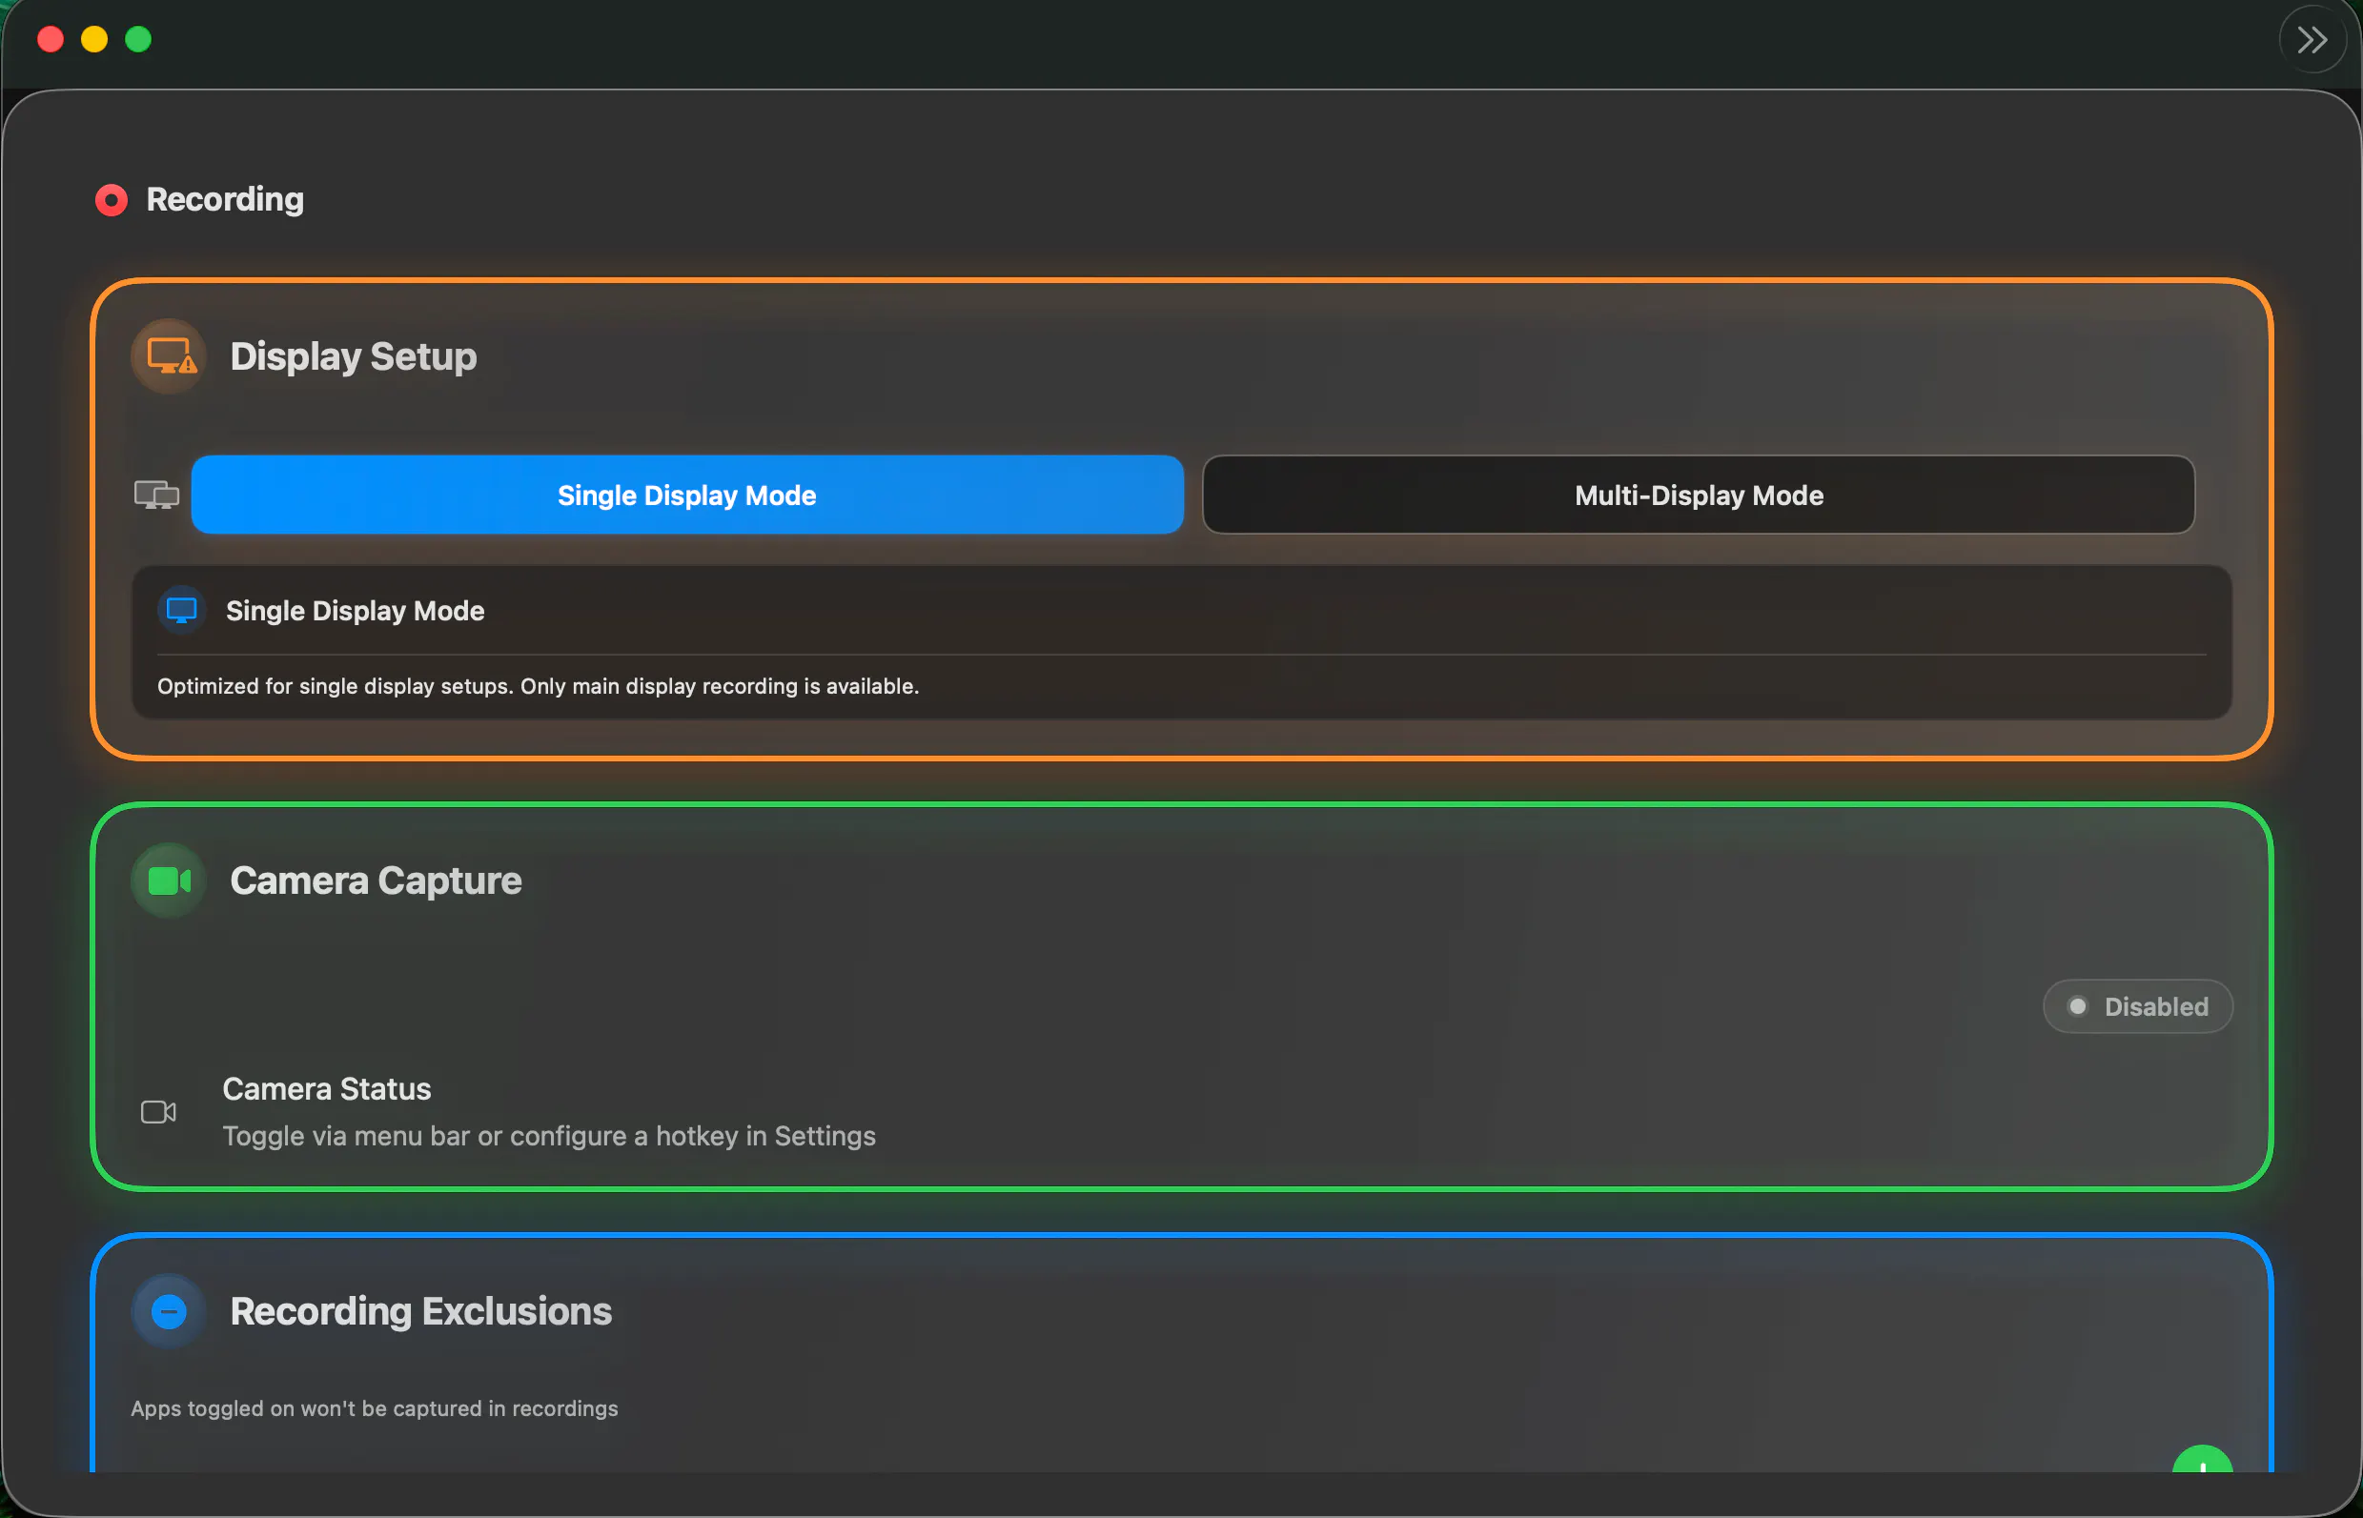2363x1518 pixels.
Task: Click the Camera Capture heading
Action: 376,880
